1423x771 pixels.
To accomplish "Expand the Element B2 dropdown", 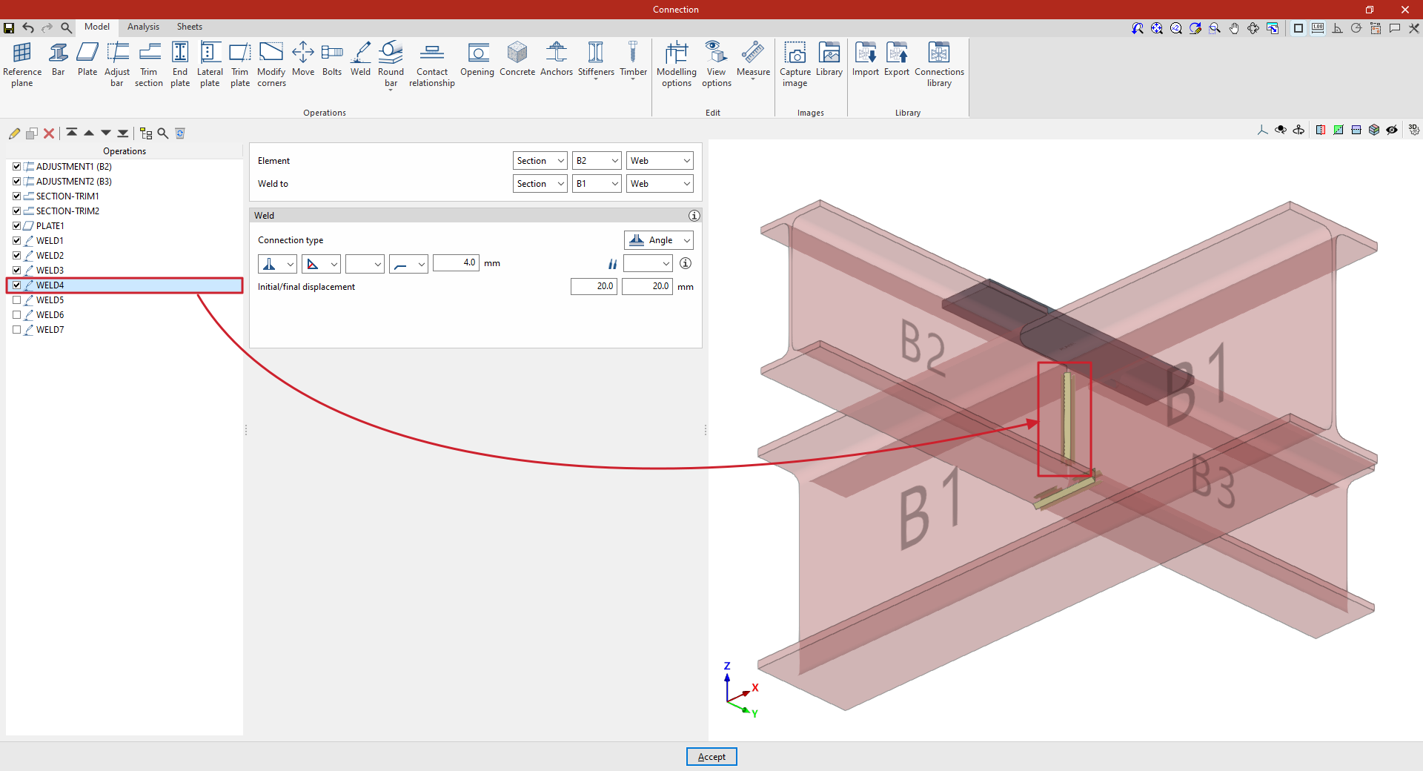I will click(597, 161).
